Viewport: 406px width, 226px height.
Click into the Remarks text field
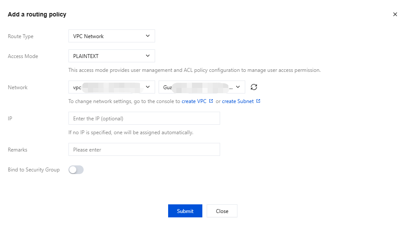coord(144,150)
